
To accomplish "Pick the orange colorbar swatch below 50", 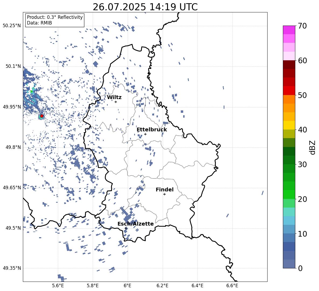I will coord(289,99).
